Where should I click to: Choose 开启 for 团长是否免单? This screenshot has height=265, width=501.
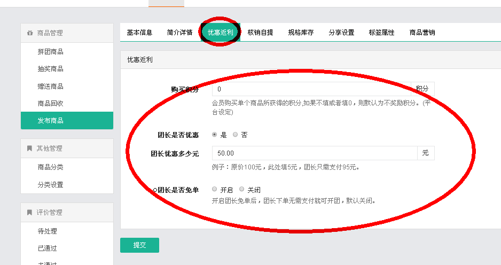pyautogui.click(x=215, y=189)
